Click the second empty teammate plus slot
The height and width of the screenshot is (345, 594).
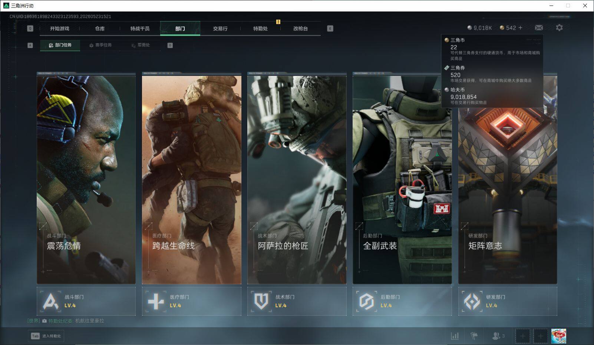coord(541,336)
